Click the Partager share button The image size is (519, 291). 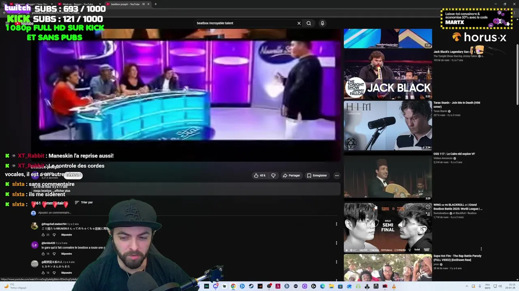click(x=291, y=175)
